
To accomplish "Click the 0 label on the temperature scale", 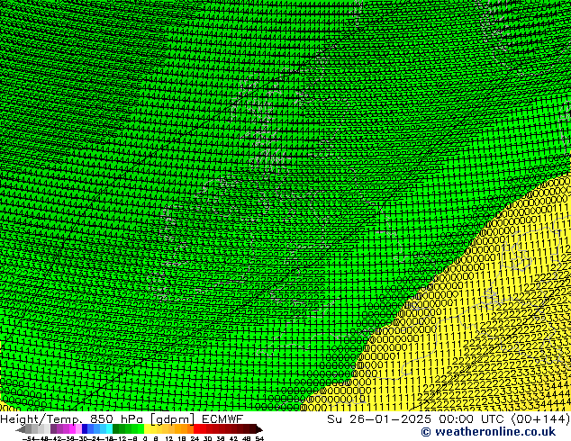I will click(x=145, y=439).
